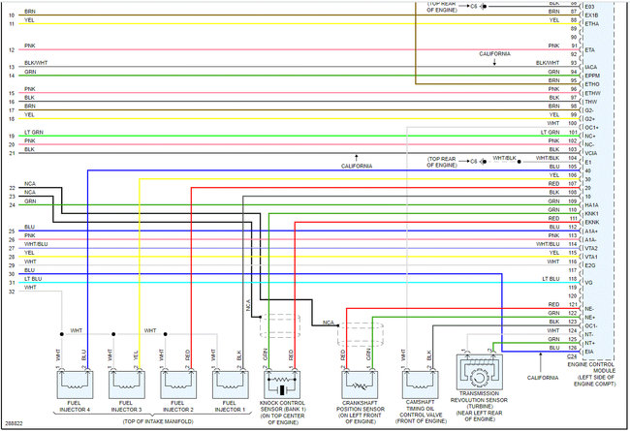The image size is (630, 431).
Task: Click the LT BLU label at pin 118
Action: tap(551, 279)
